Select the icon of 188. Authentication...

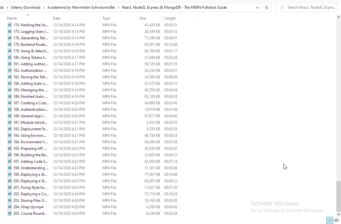[x=10, y=110]
